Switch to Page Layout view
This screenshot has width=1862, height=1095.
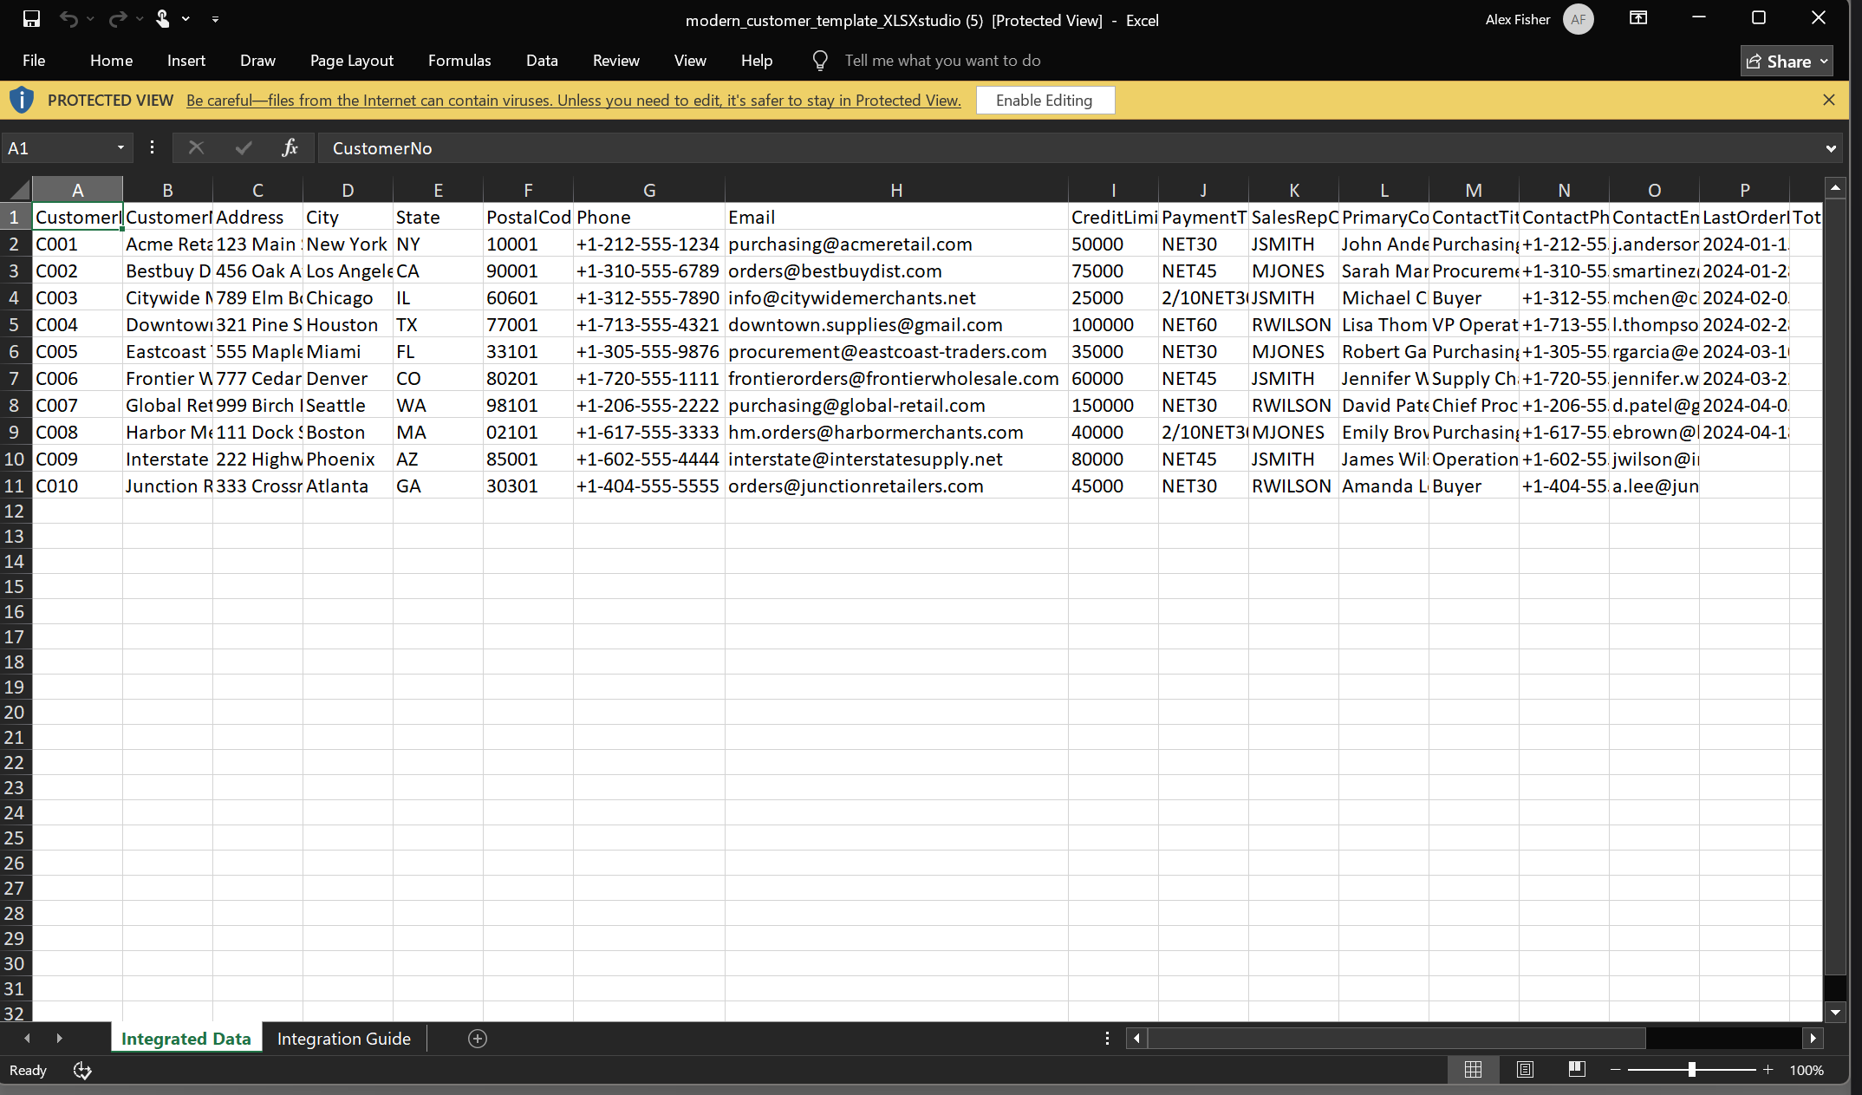[x=1525, y=1070]
